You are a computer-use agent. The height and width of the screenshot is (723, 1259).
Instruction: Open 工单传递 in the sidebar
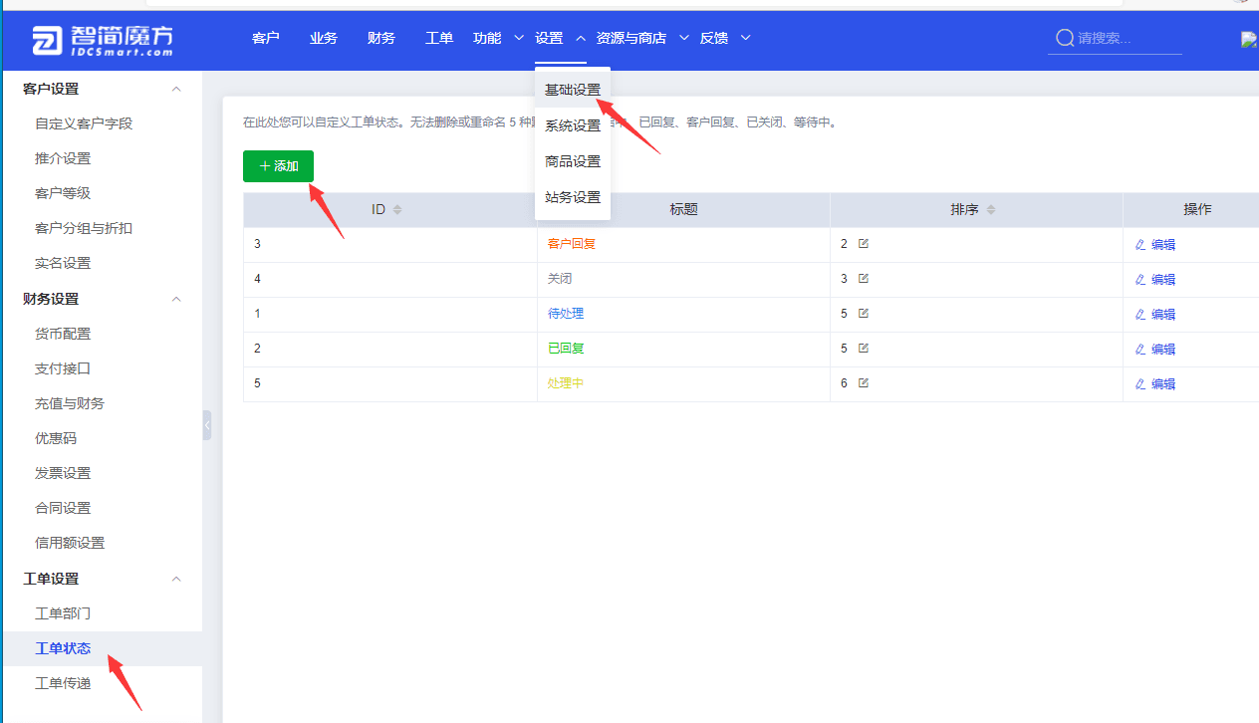pos(63,683)
